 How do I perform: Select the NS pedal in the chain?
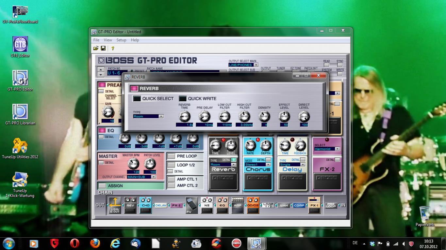207,205
